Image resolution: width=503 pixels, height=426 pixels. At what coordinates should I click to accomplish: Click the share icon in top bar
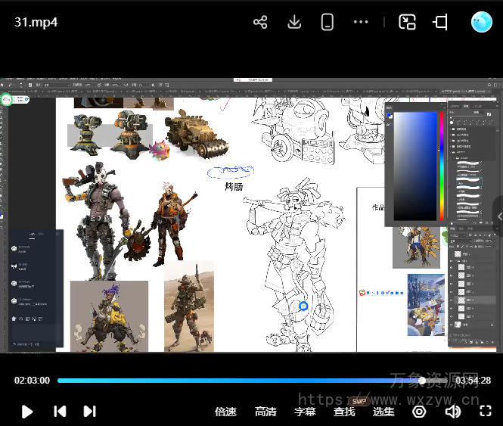260,22
